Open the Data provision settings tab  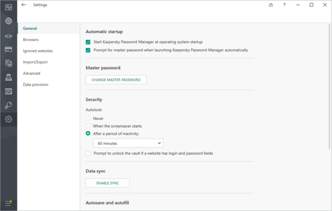(x=49, y=85)
